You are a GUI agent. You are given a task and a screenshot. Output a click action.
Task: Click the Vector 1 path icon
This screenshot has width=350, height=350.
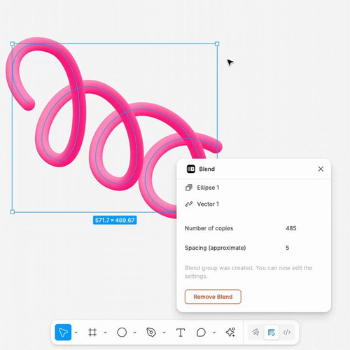click(189, 204)
